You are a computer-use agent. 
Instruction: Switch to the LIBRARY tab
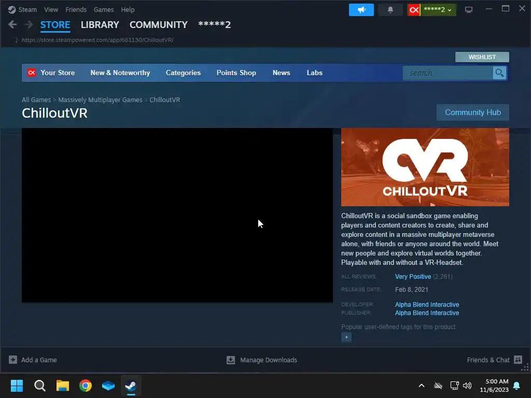[100, 25]
